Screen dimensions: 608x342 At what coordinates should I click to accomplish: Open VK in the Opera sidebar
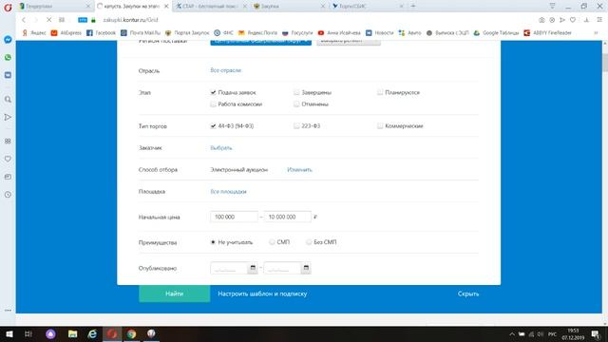[8, 75]
